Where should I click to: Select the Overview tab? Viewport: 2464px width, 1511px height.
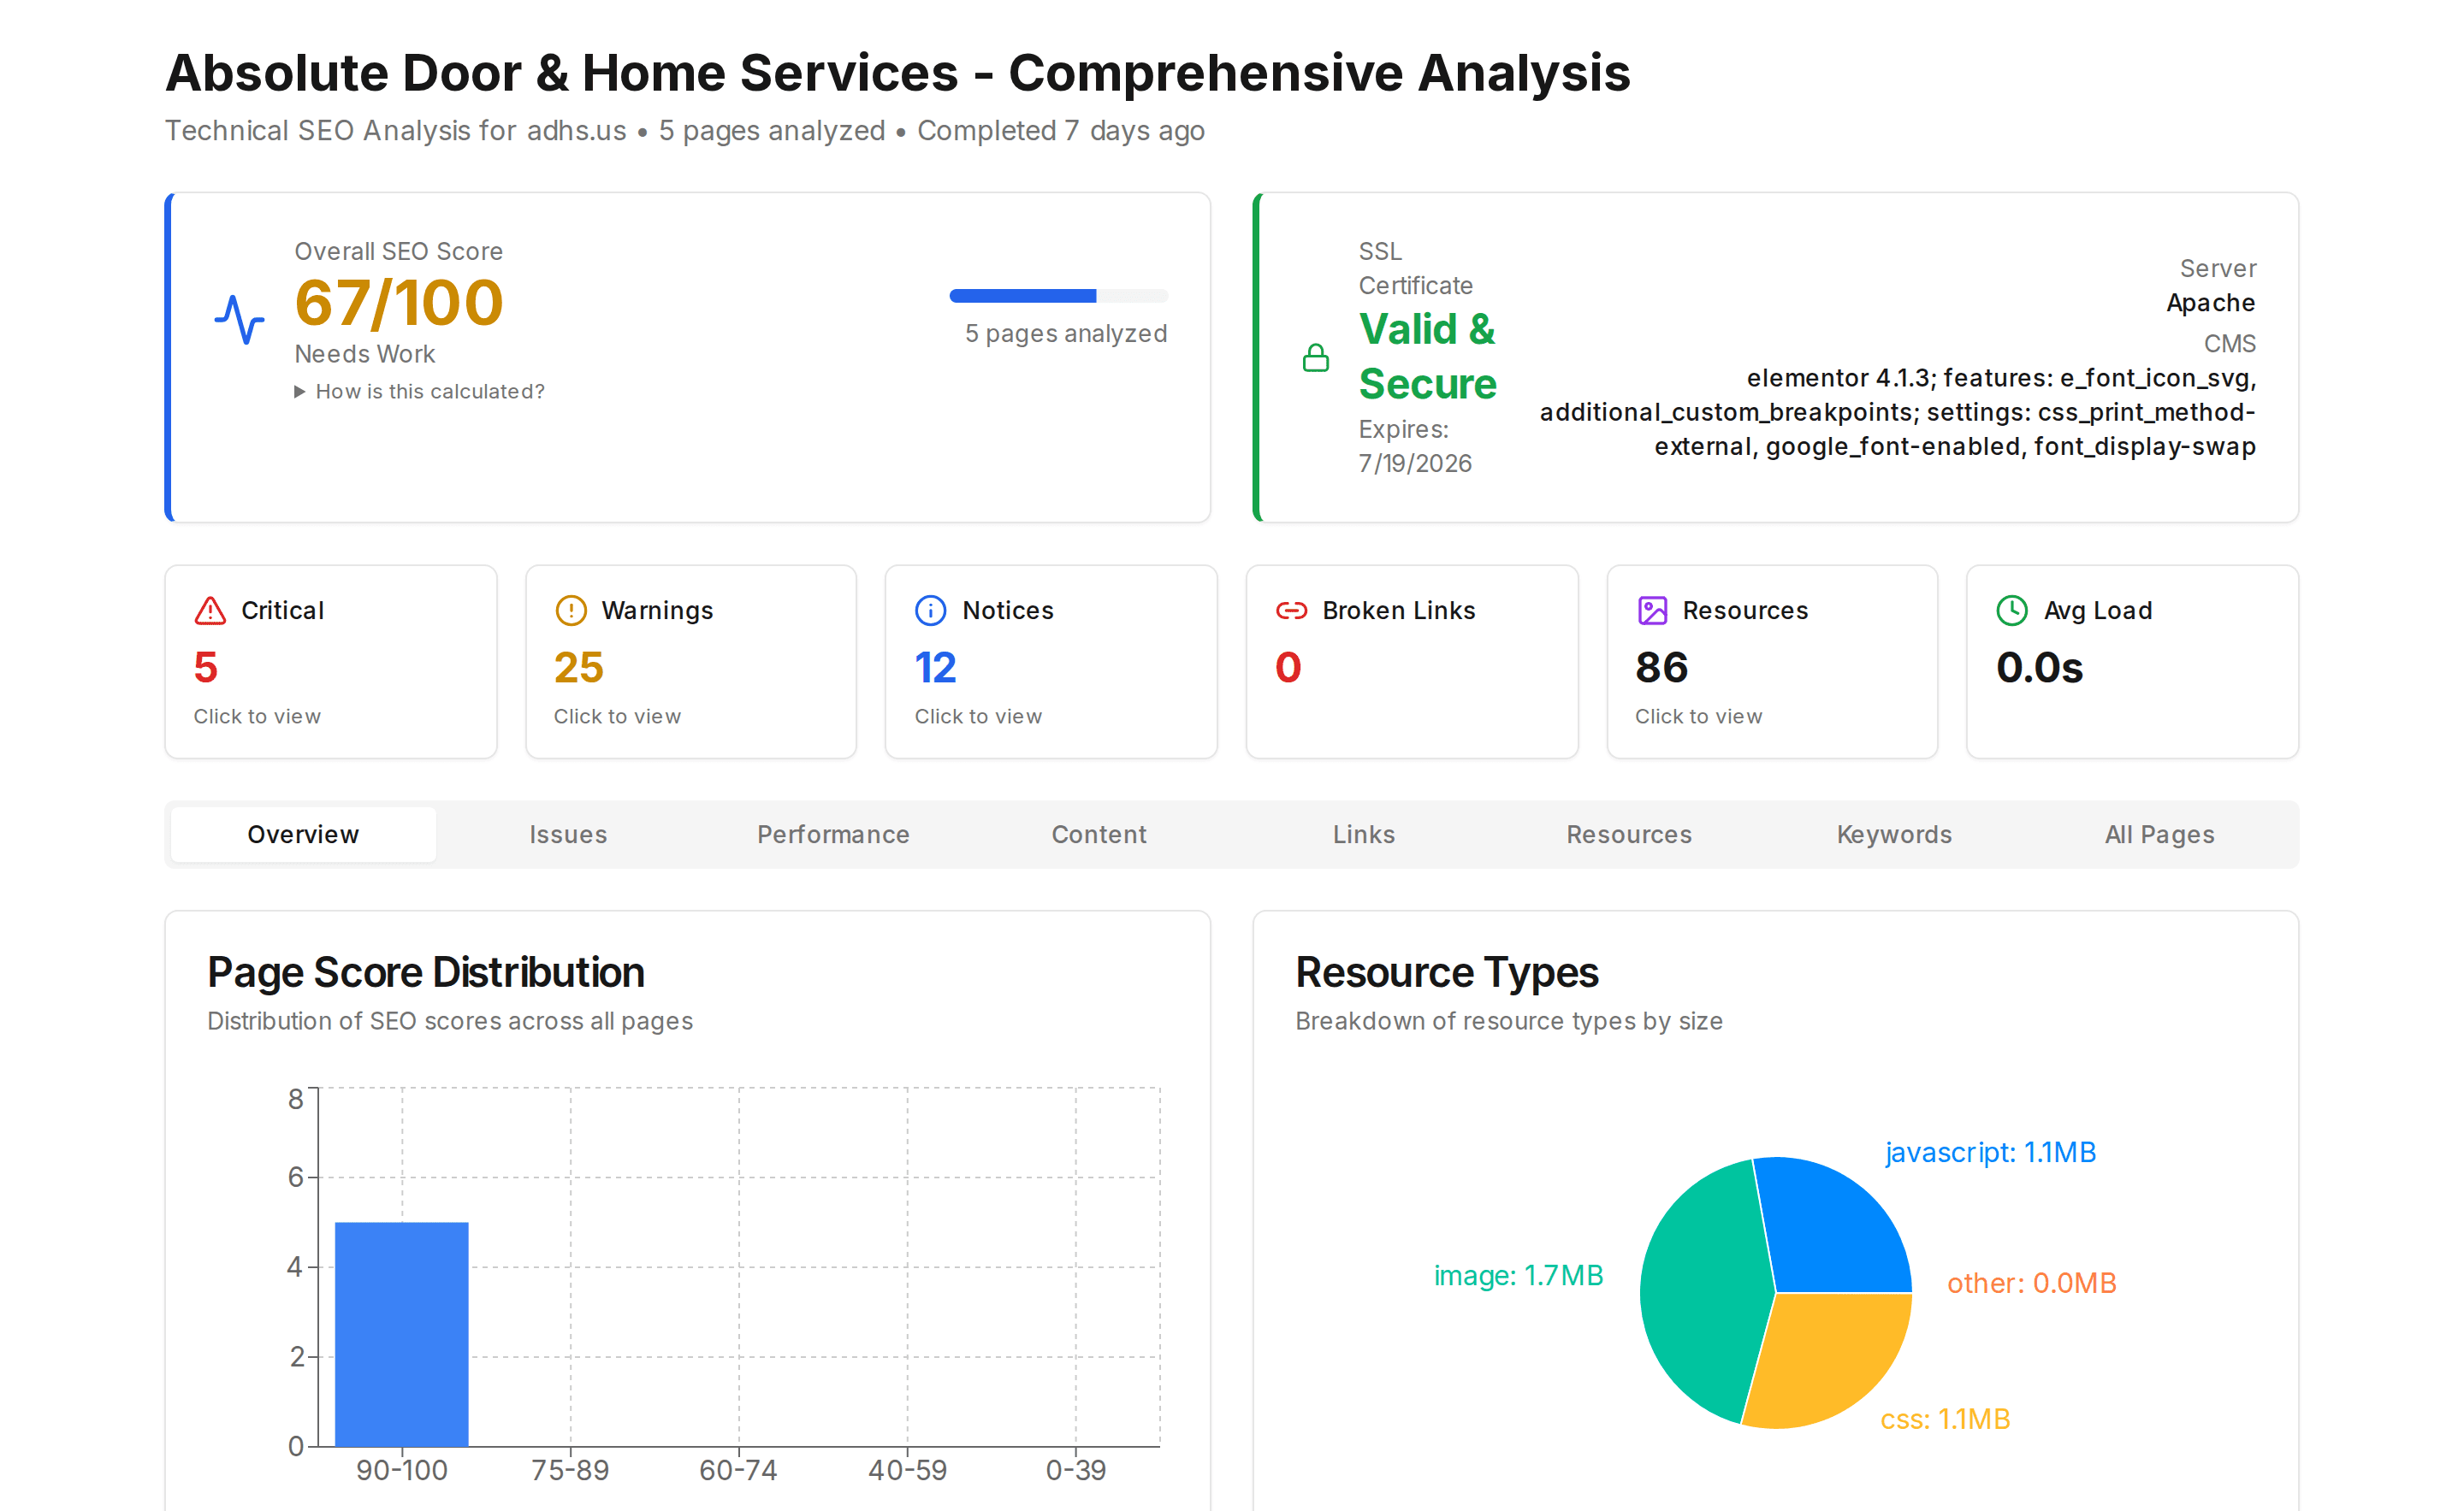tap(303, 835)
